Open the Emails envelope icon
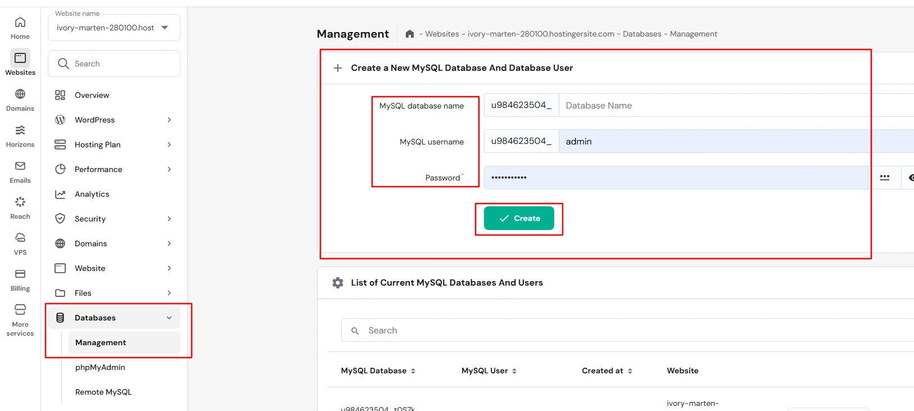The width and height of the screenshot is (914, 411). [20, 166]
